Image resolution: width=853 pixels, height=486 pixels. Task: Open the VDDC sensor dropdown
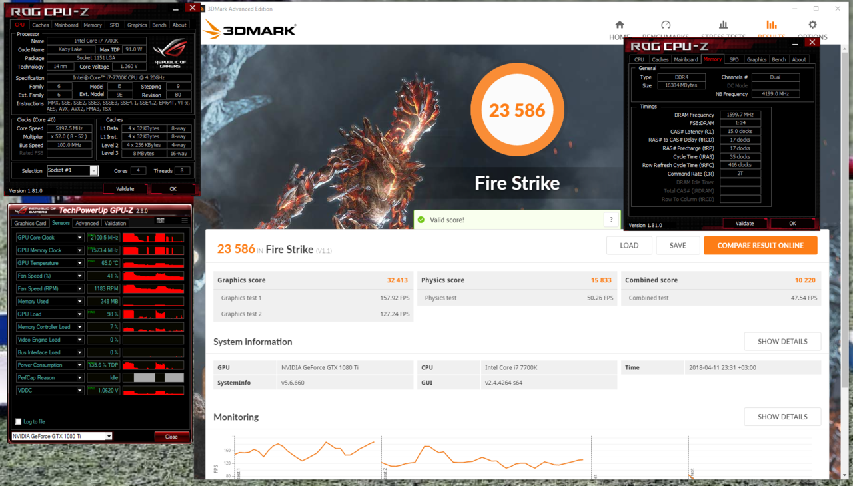click(79, 390)
